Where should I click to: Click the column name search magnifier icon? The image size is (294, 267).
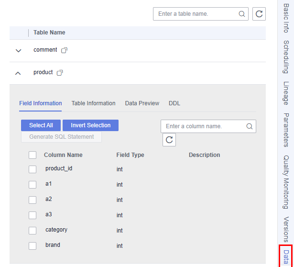coord(250,126)
